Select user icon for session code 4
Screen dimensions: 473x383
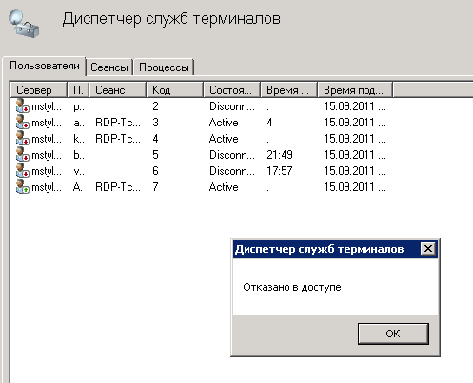pos(23,138)
